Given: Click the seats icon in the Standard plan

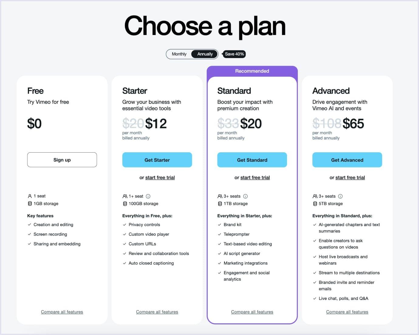Looking at the screenshot, I should [219, 196].
